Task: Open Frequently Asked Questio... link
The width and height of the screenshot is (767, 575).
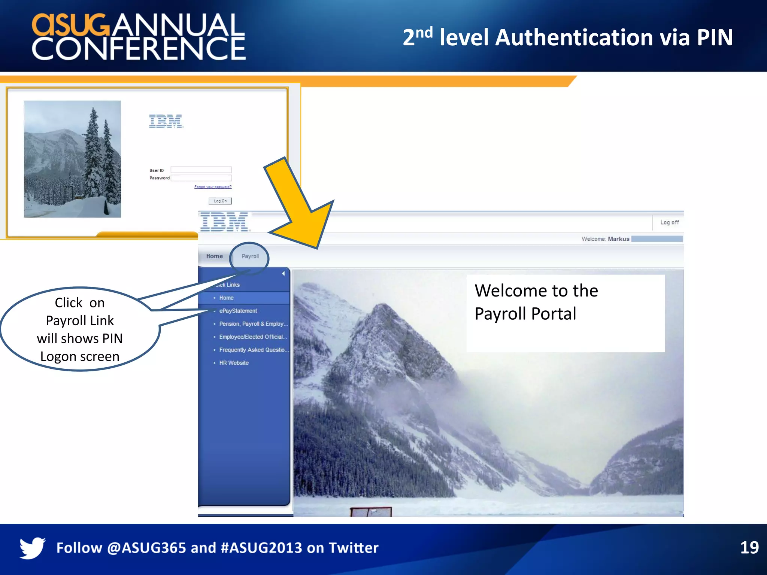Action: tap(254, 350)
